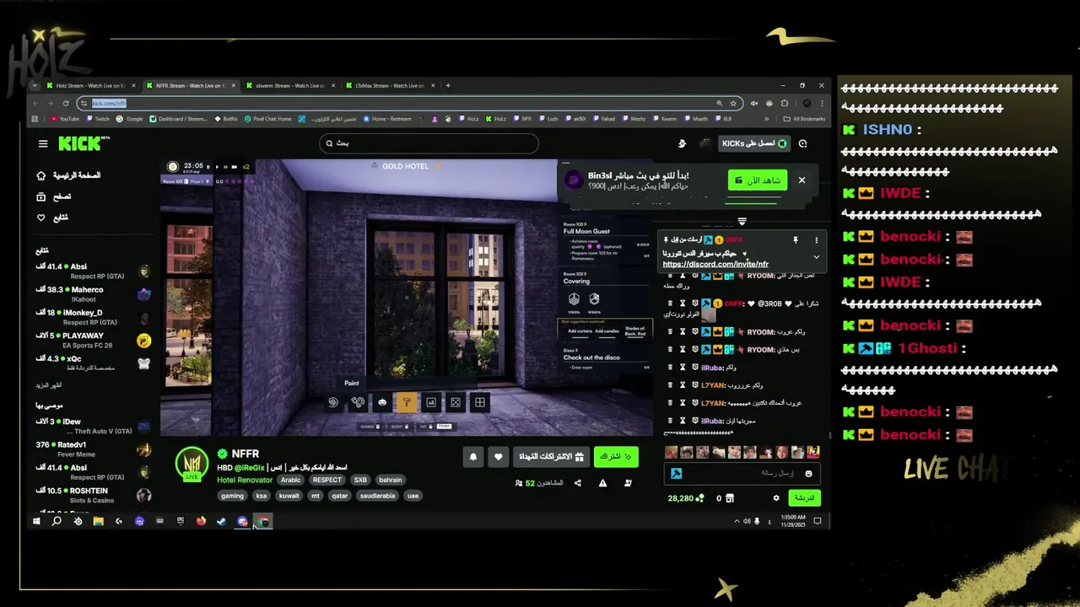Open Steam from the taskbar
This screenshot has height=607, width=1080.
click(x=221, y=521)
